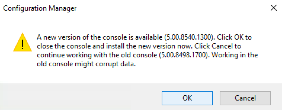Choose Cancel to keep old console
Viewport: 282px width, 110px height.
click(x=245, y=98)
